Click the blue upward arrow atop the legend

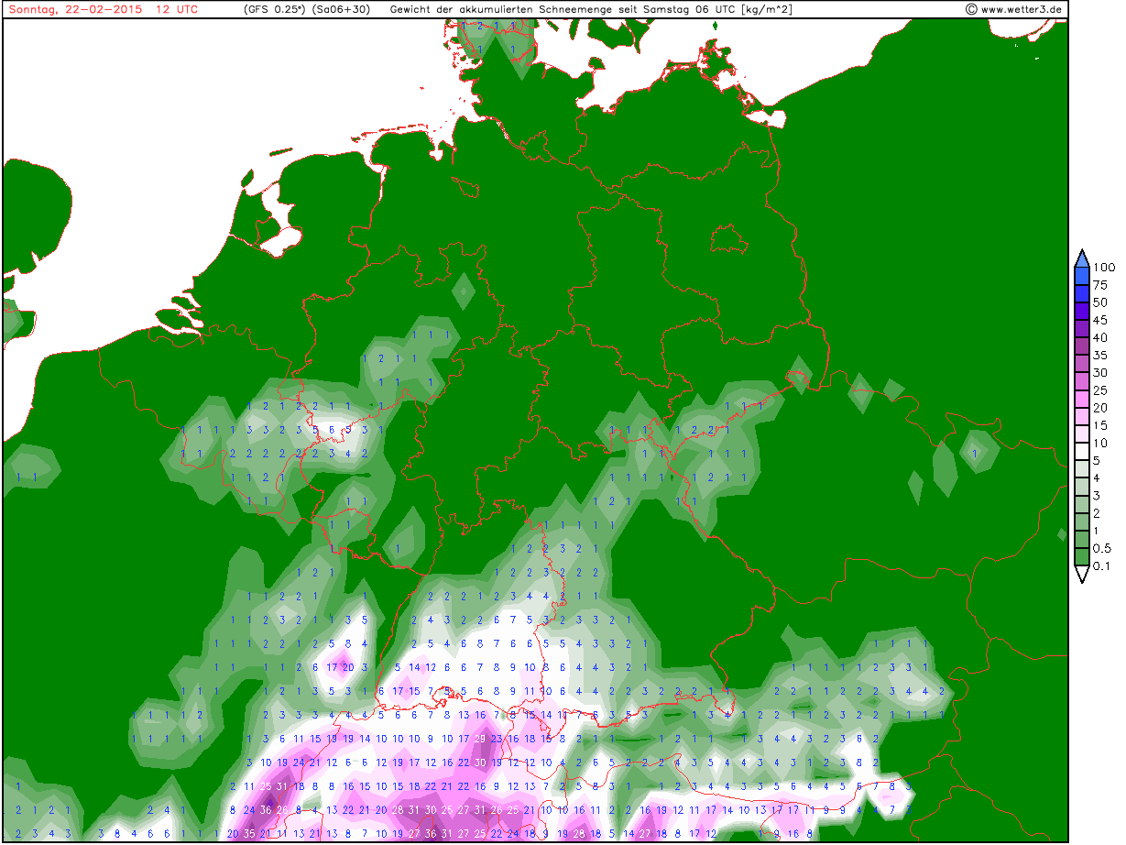pos(1082,257)
